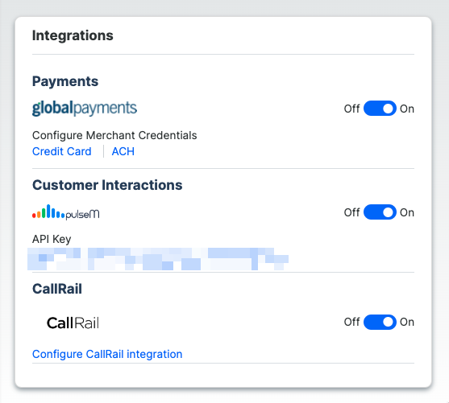Screen dimensions: 449x403
Task: Toggle the pulseM integration switch
Action: click(x=380, y=212)
